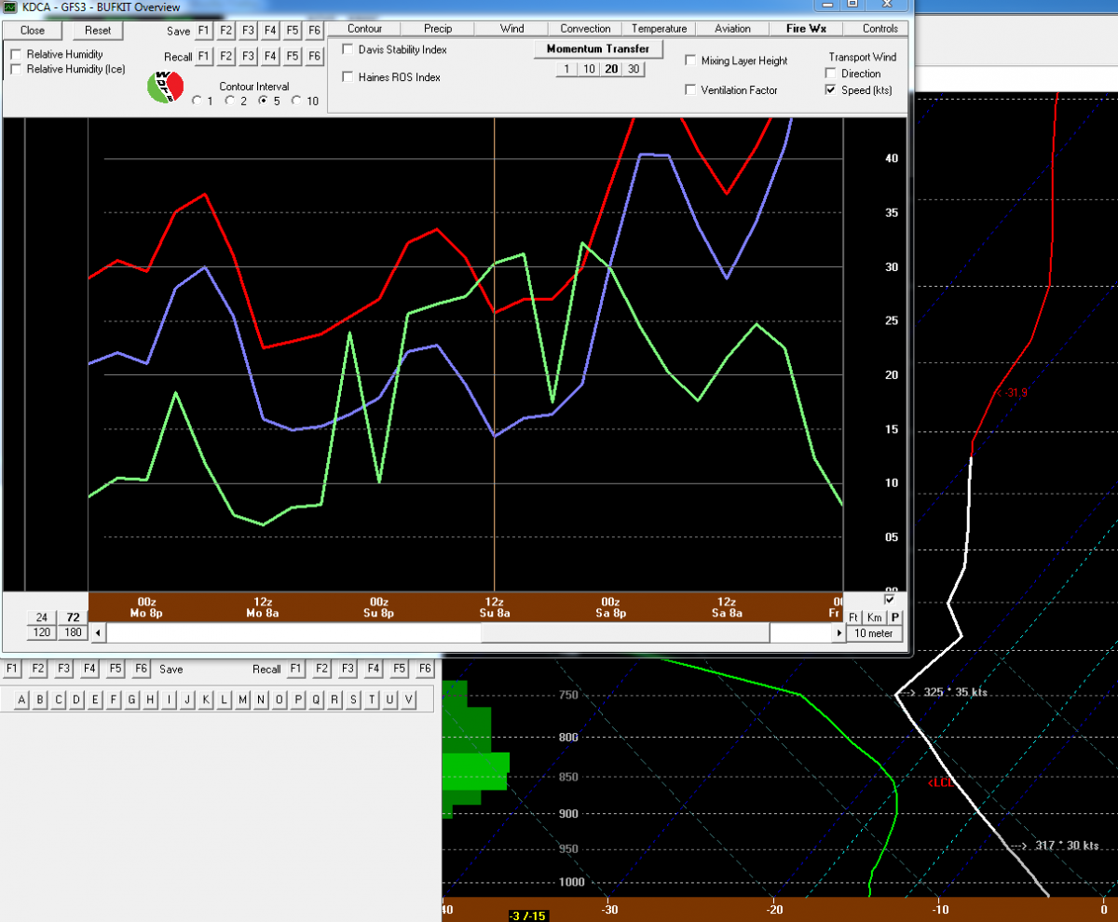Screen dimensions: 1118x922
Task: Check the Haines ROS Index option
Action: click(348, 77)
